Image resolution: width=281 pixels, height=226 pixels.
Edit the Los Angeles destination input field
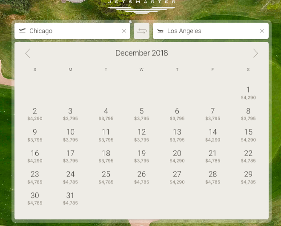tap(211, 31)
